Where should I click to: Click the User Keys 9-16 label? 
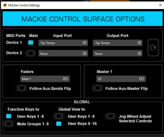[x=82, y=124]
